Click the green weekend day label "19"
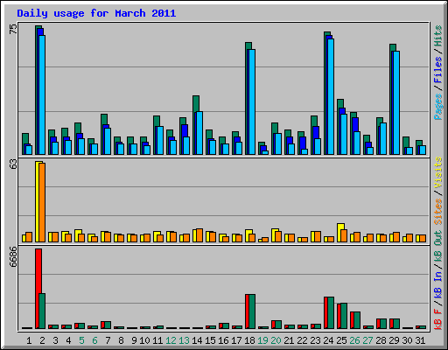The image size is (448, 350). [x=262, y=340]
